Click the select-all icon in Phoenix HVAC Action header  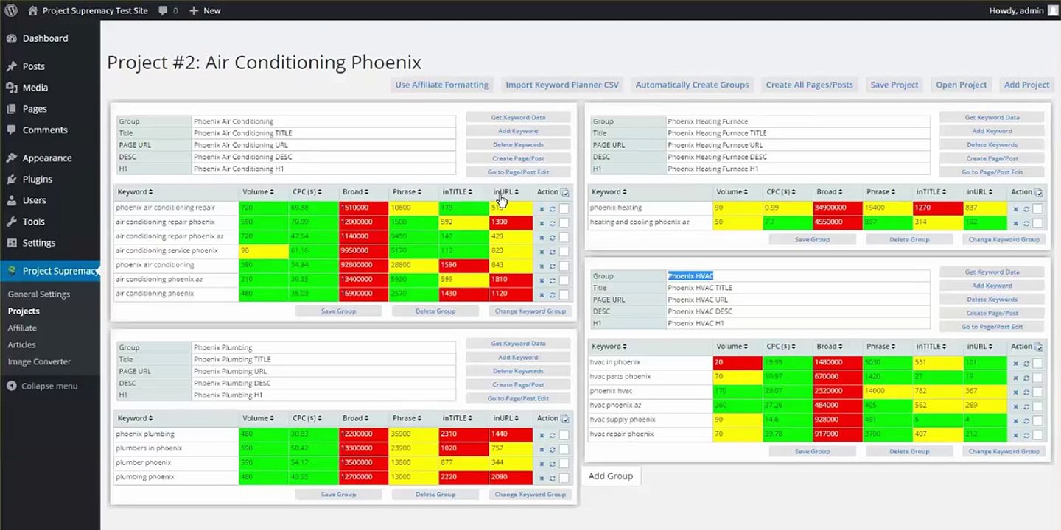point(1039,347)
